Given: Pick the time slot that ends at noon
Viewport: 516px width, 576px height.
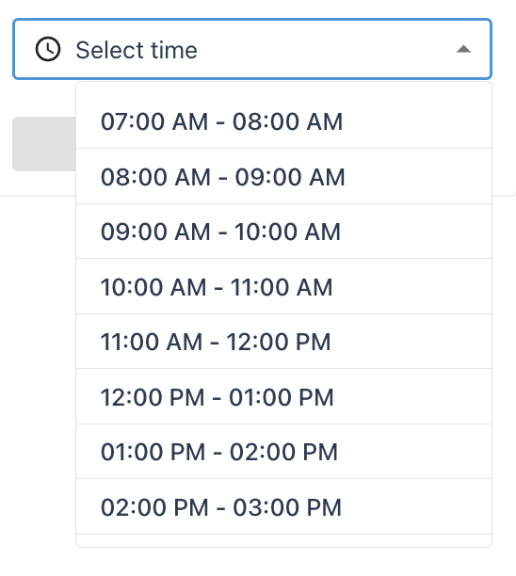Looking at the screenshot, I should pos(283,342).
